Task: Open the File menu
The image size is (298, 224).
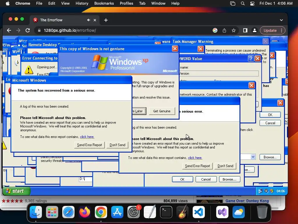Action: [39, 3]
